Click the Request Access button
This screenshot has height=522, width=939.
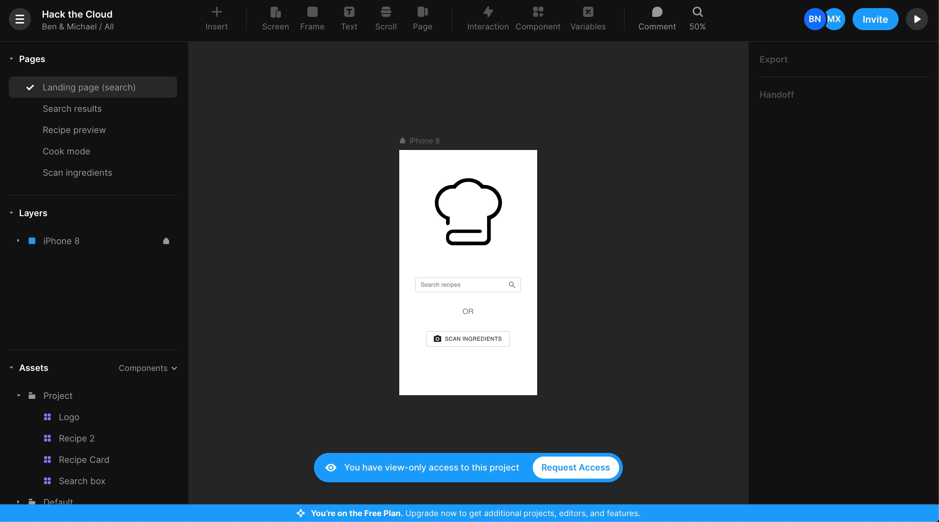point(575,468)
